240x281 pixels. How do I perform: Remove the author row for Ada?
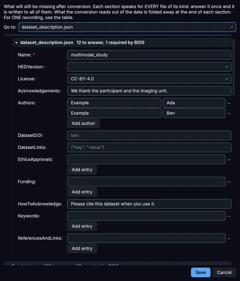point(229,103)
